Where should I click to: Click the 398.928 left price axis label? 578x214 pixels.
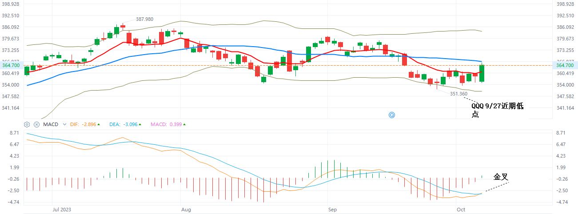coord(10,4)
